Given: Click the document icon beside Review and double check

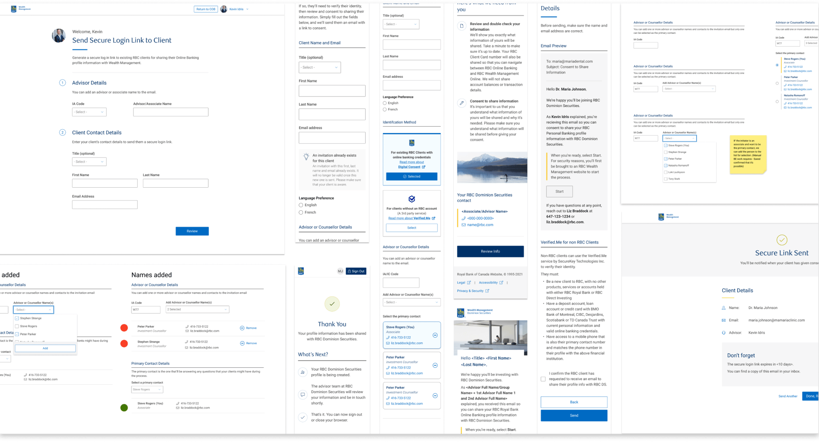Looking at the screenshot, I should click(462, 26).
